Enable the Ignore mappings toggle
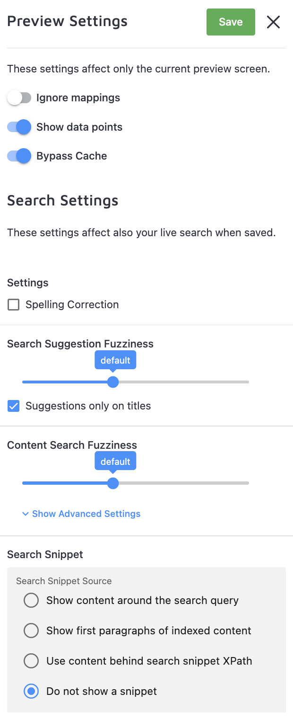 pos(19,98)
